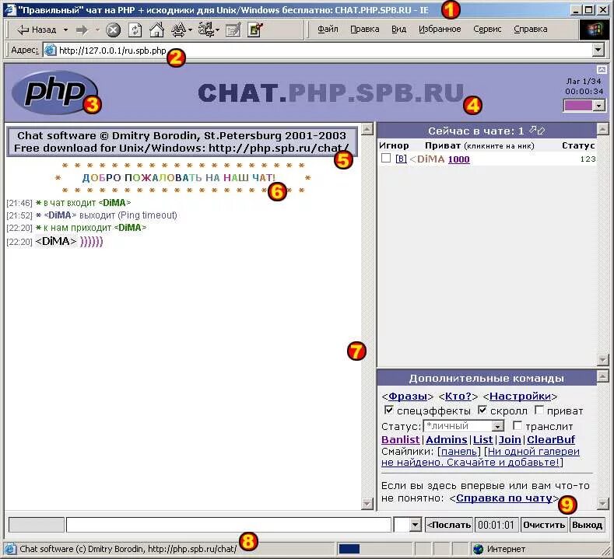Click the up-right arrow icon beside Сейчас в чате
This screenshot has height=559, width=614.
pyautogui.click(x=532, y=129)
